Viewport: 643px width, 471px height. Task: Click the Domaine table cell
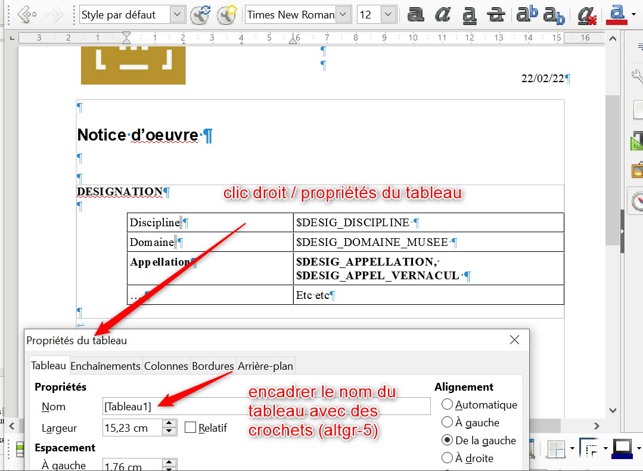[x=210, y=242]
